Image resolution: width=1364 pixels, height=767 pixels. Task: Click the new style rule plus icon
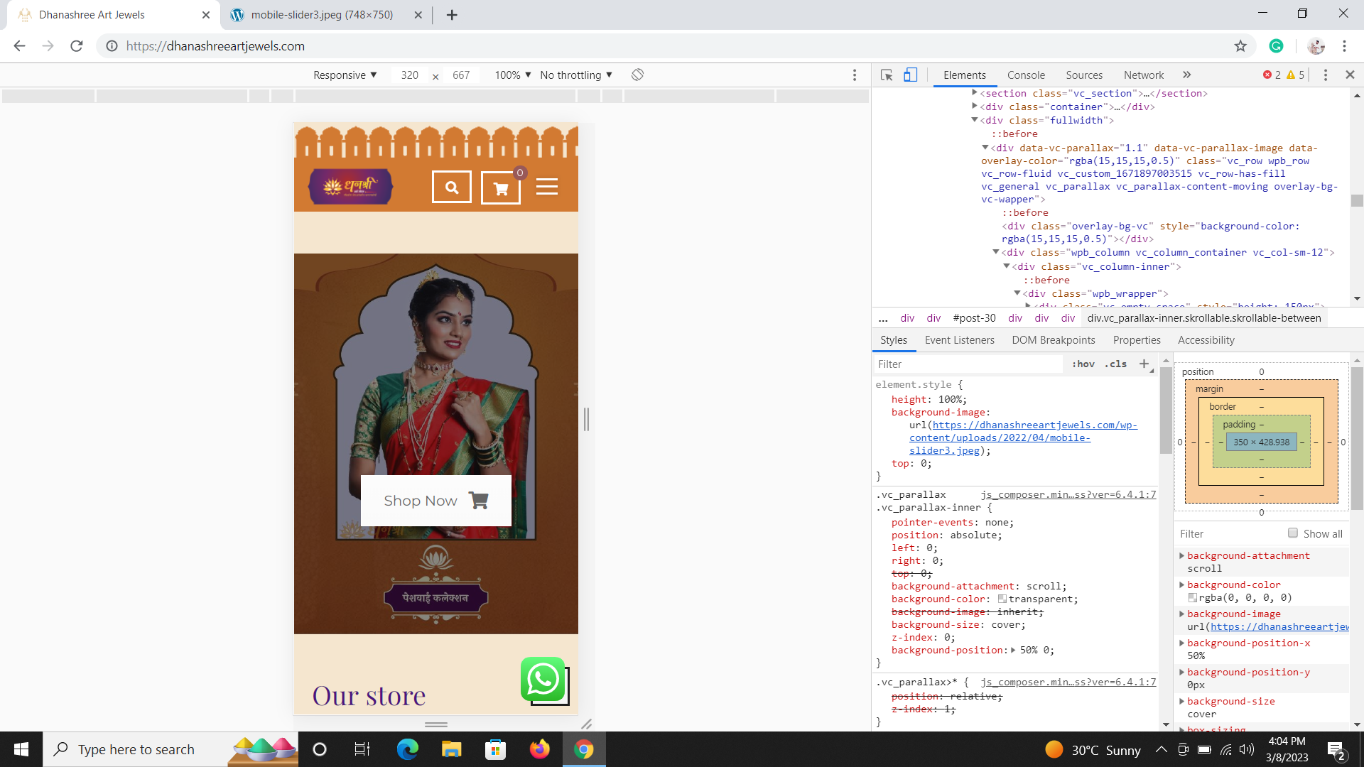point(1144,364)
